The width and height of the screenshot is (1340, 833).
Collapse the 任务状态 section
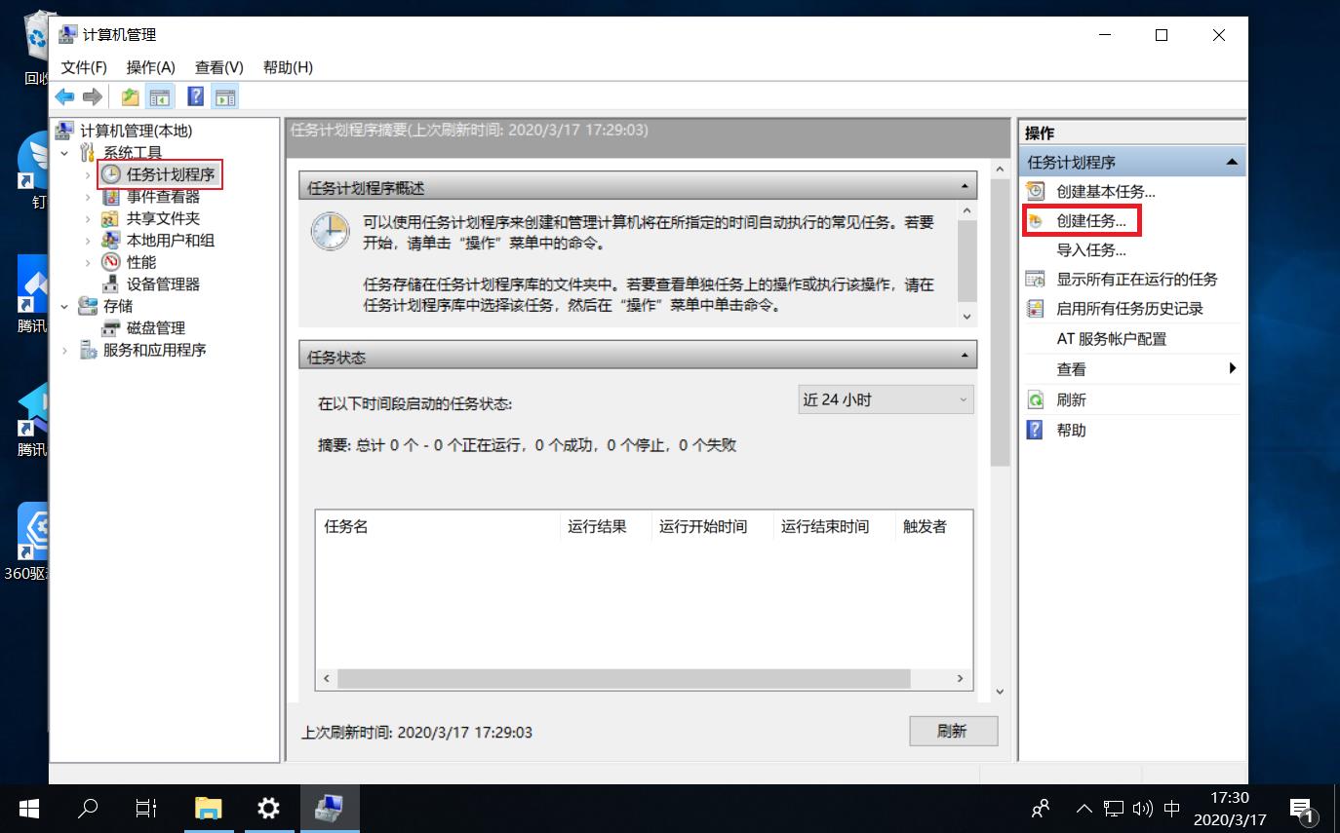click(x=965, y=357)
